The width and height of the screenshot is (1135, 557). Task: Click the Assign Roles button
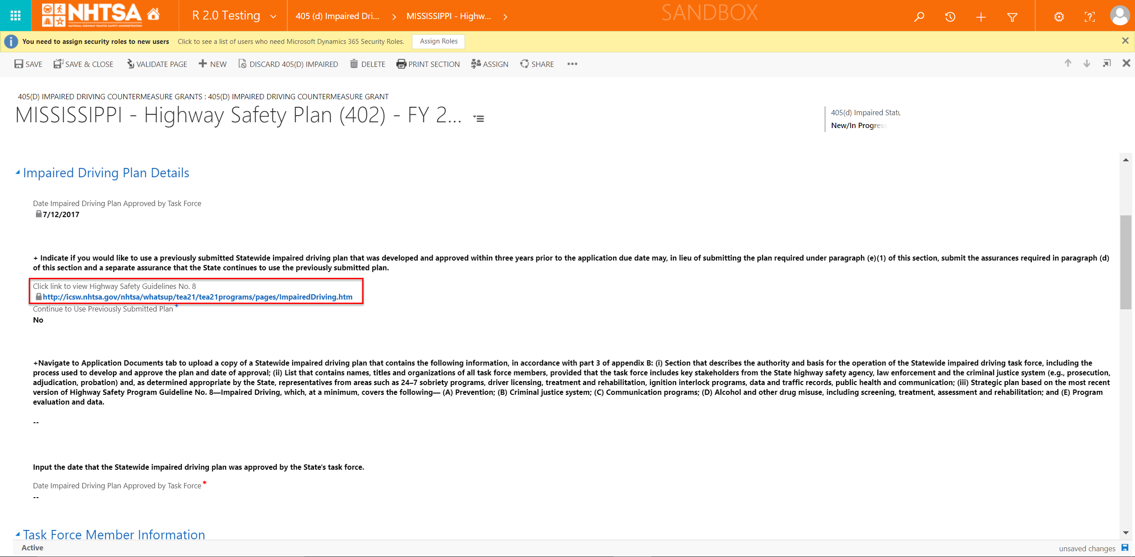438,41
